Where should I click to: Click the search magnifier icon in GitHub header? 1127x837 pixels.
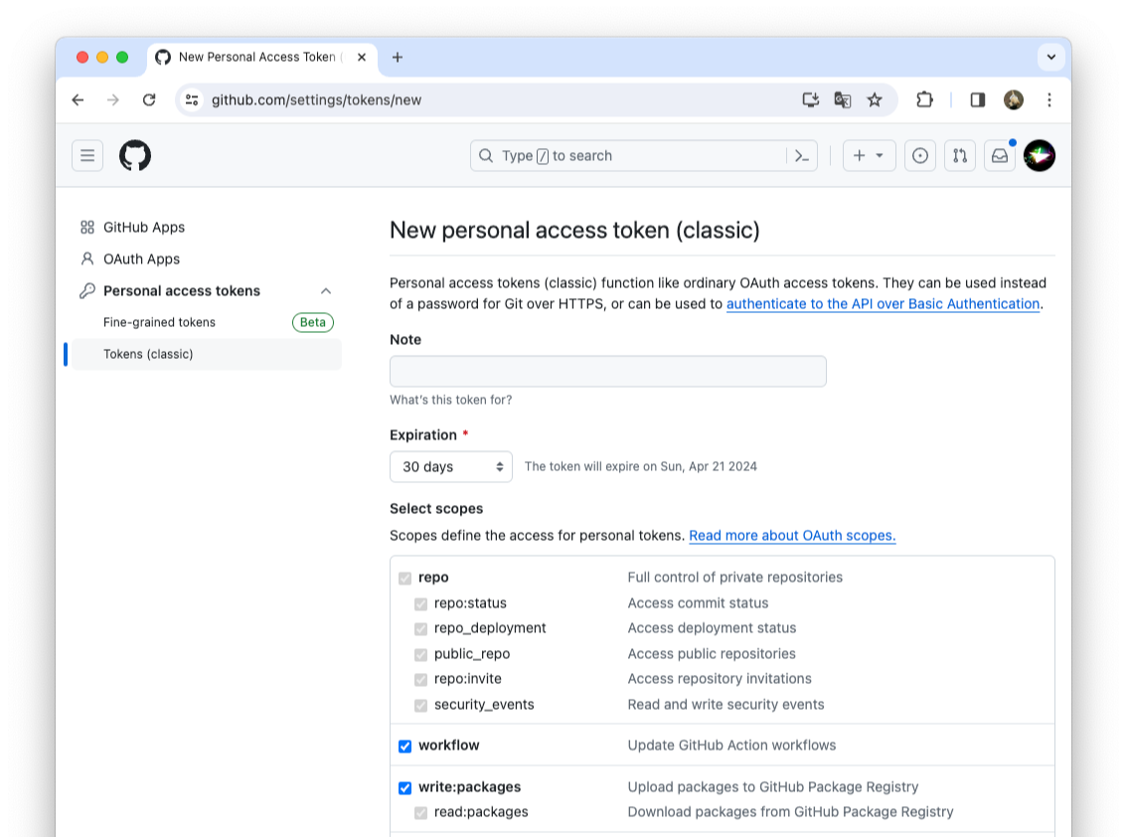click(x=486, y=155)
